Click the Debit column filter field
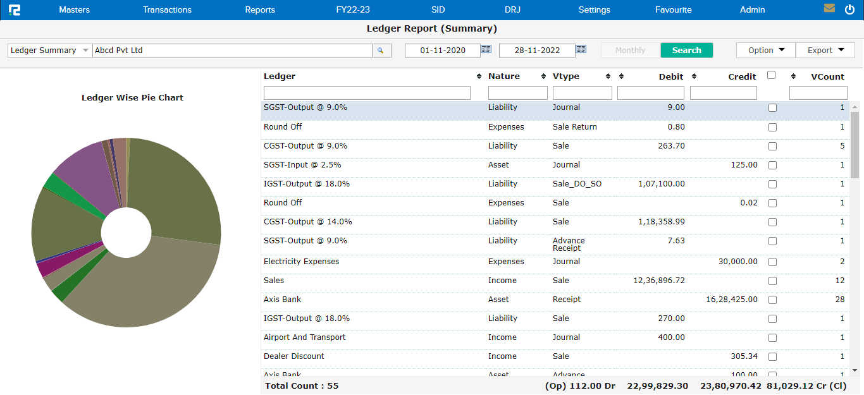The height and width of the screenshot is (395, 864). pyautogui.click(x=650, y=93)
